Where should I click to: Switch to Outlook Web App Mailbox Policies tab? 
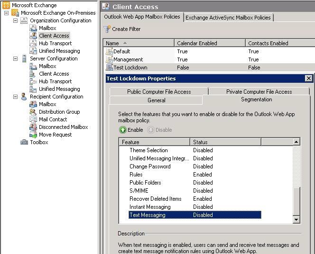click(x=142, y=17)
